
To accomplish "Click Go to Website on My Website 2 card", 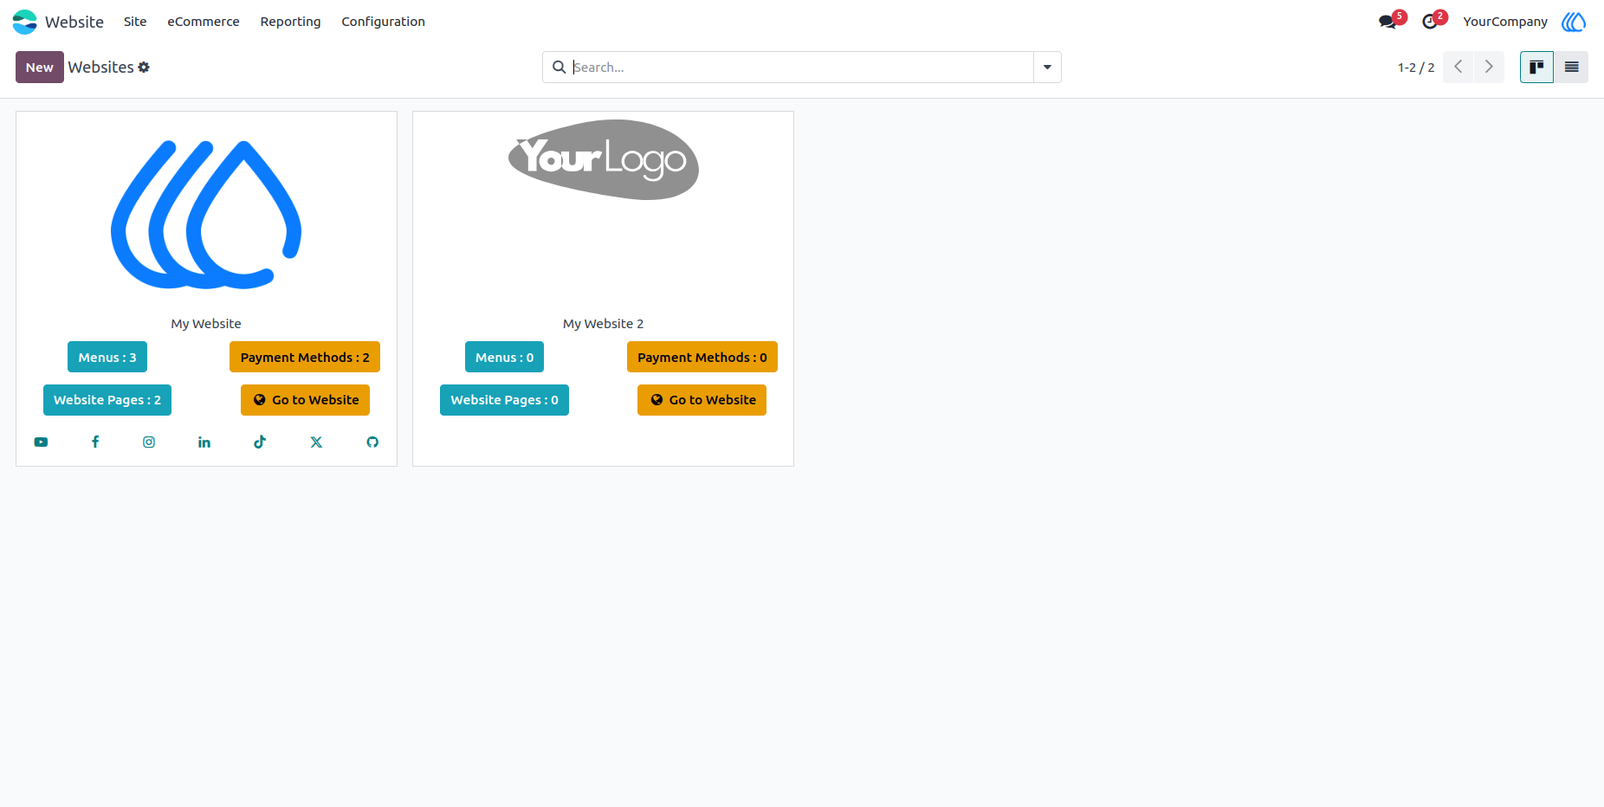I will [702, 400].
